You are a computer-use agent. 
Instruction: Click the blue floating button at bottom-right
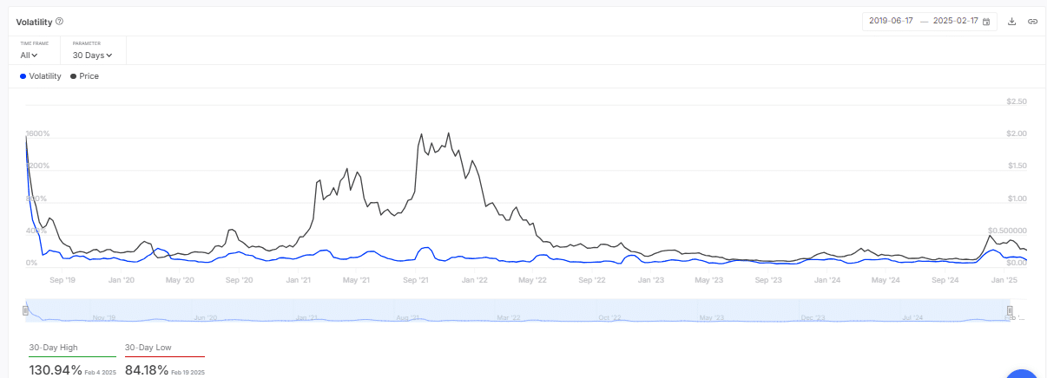coord(1024,373)
